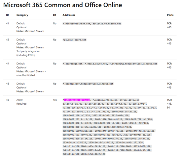The height and width of the screenshot is (158, 180).
Task: Click 'Required' in row 46
Action: coord(21,104)
